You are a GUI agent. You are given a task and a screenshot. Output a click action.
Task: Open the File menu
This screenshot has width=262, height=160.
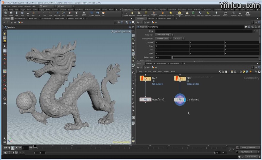[5, 6]
